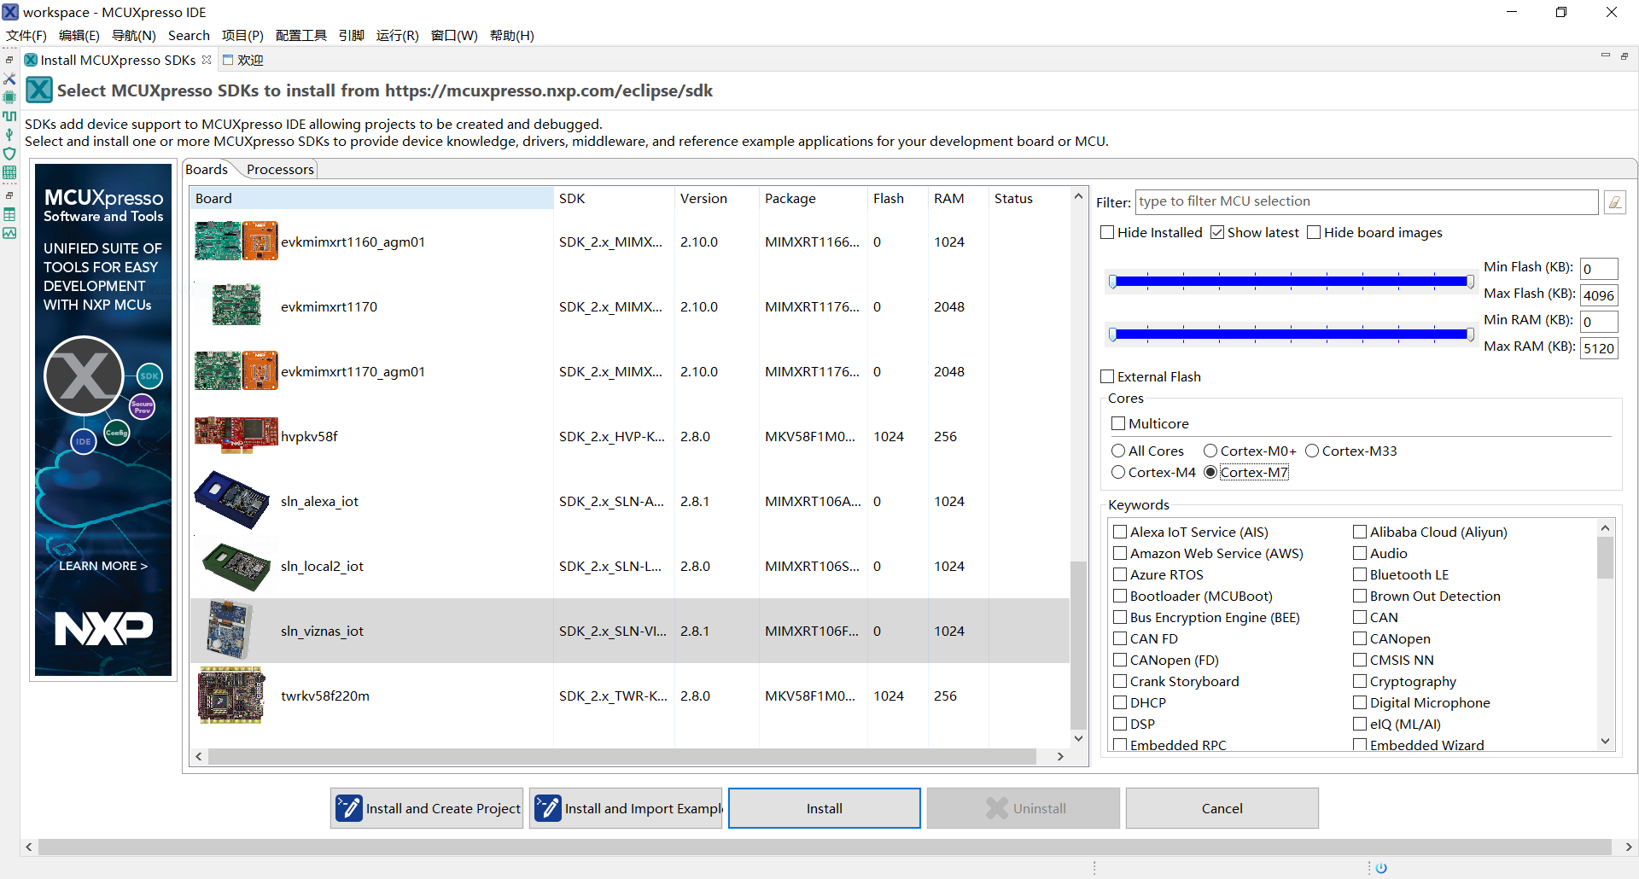Screen dimensions: 1639x879
Task: Click the Max RAM (KB) value field
Action: [1599, 348]
